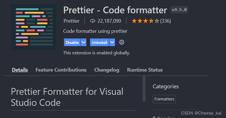Open the Details tab
Screen dimensions: 226x118
click(x=20, y=70)
